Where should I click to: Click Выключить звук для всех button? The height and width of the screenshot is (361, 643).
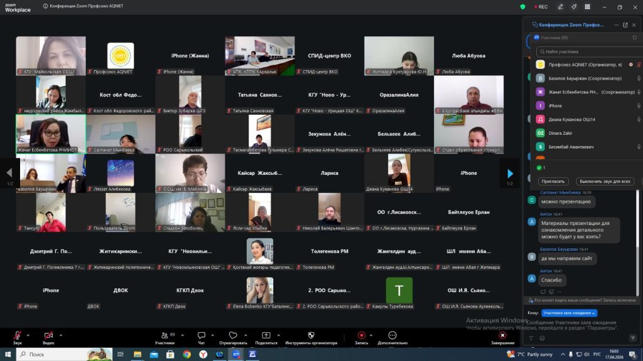(604, 181)
